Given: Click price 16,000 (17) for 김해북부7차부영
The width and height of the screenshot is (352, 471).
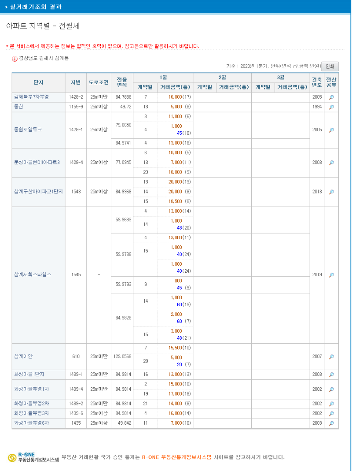Looking at the screenshot, I should [x=180, y=97].
